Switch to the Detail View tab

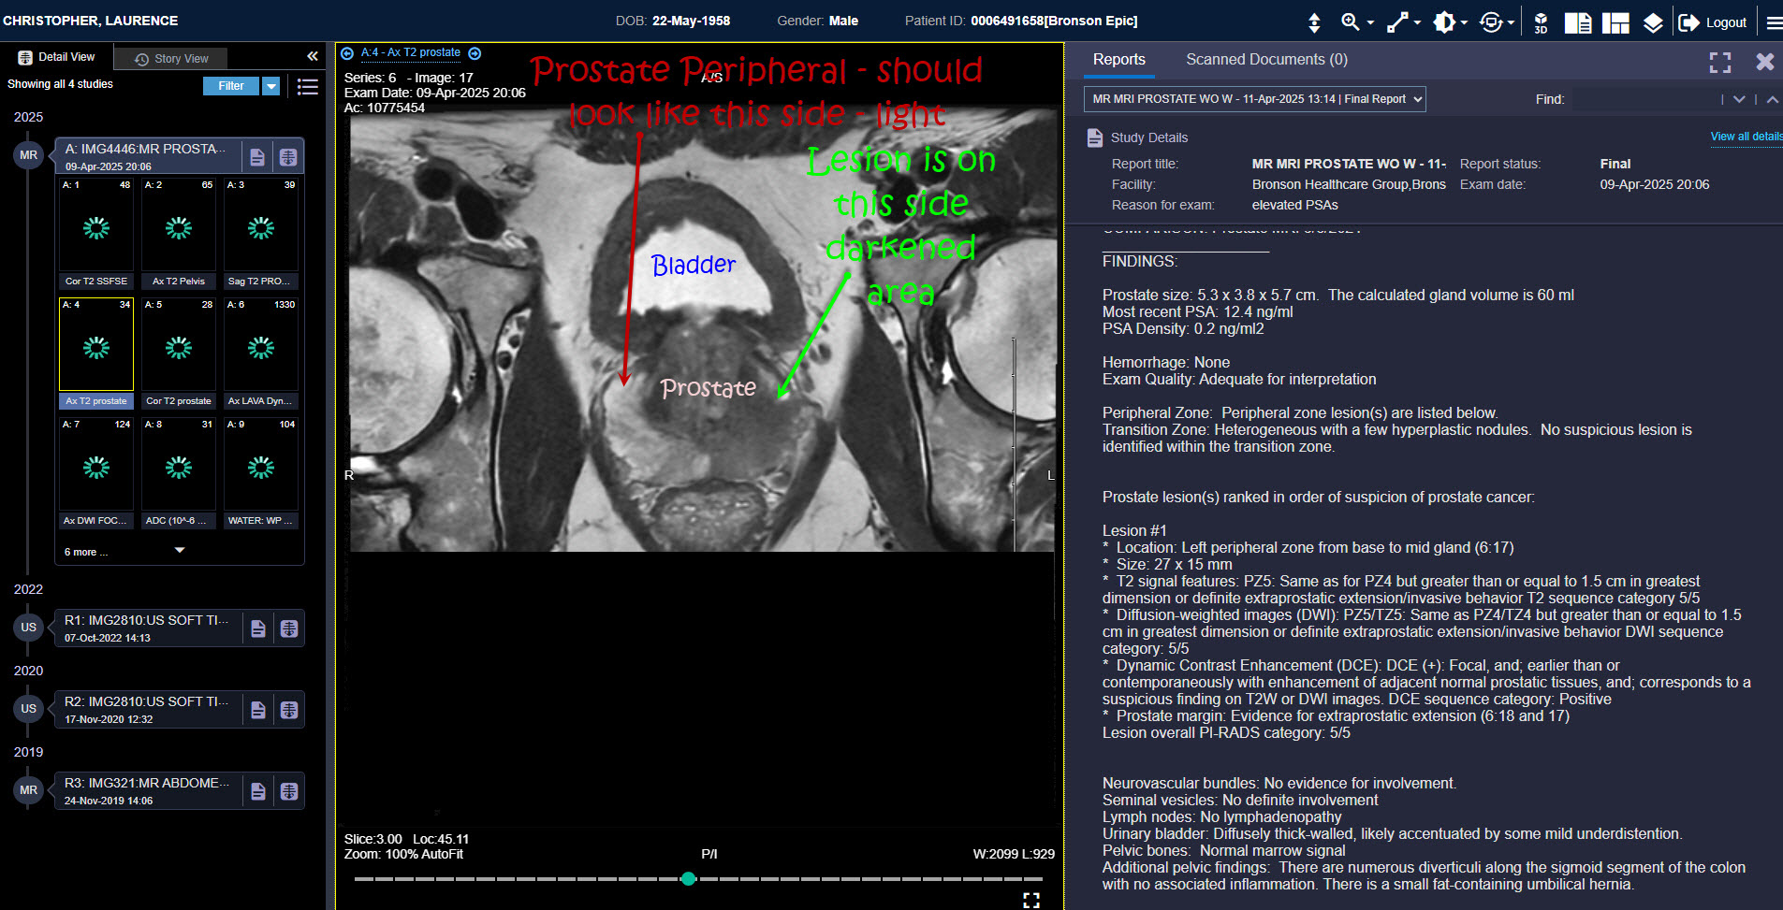pyautogui.click(x=57, y=57)
